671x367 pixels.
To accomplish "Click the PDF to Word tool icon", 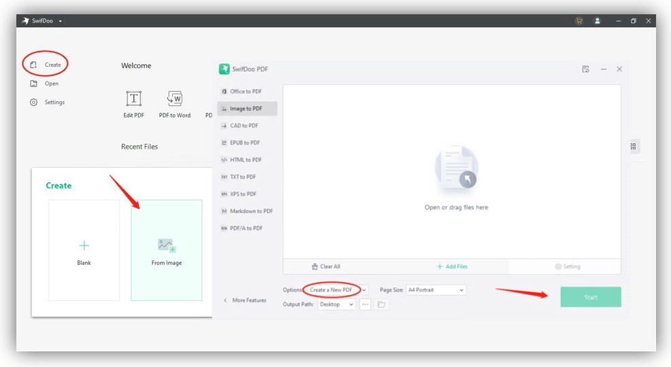I will pos(175,99).
